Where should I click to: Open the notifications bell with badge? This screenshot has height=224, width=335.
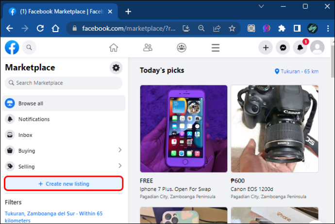click(x=300, y=48)
